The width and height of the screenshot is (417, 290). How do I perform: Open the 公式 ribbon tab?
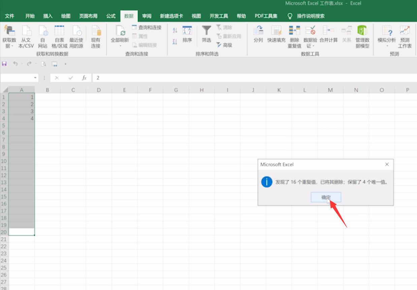111,16
